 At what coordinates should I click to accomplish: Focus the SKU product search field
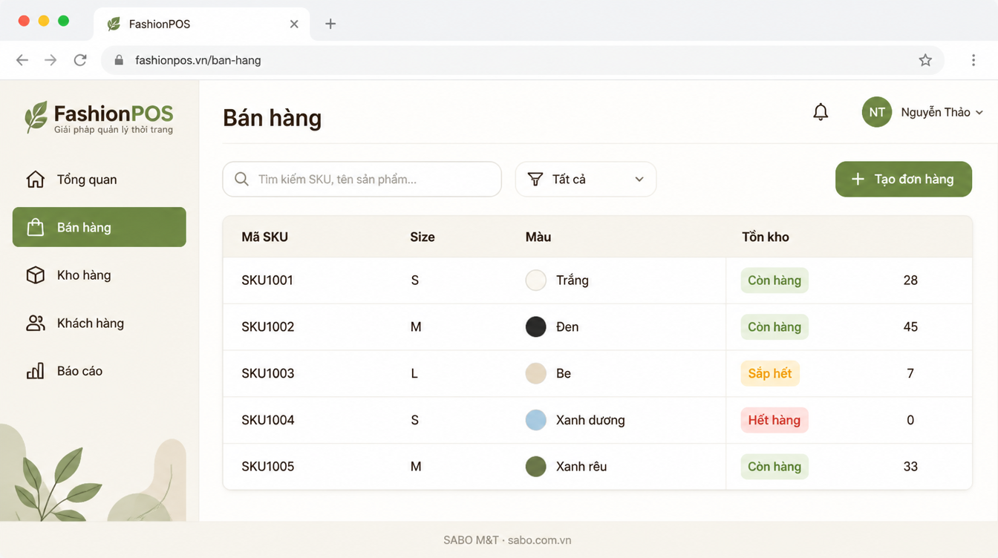pos(362,180)
